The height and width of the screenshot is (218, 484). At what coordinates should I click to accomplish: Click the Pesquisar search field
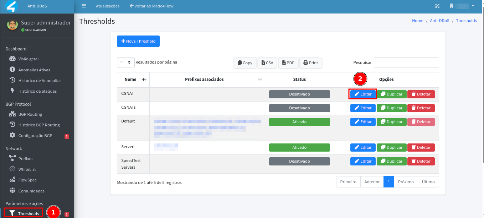coord(406,62)
